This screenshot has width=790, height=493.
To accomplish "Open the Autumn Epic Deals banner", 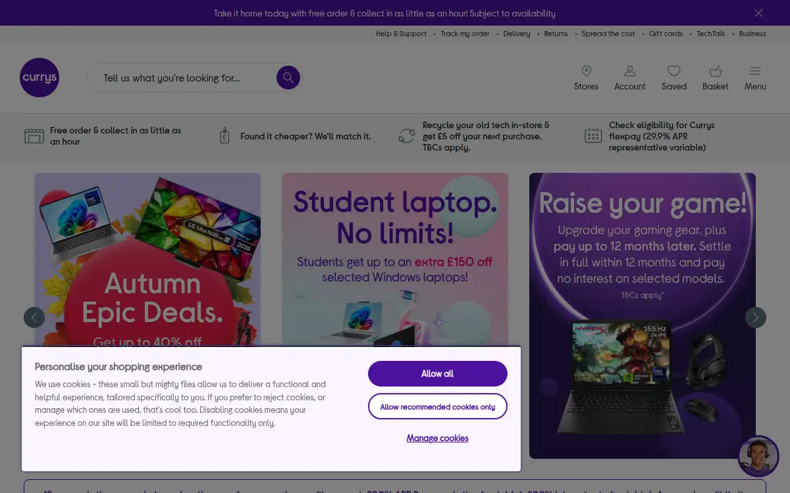I will pos(147,259).
